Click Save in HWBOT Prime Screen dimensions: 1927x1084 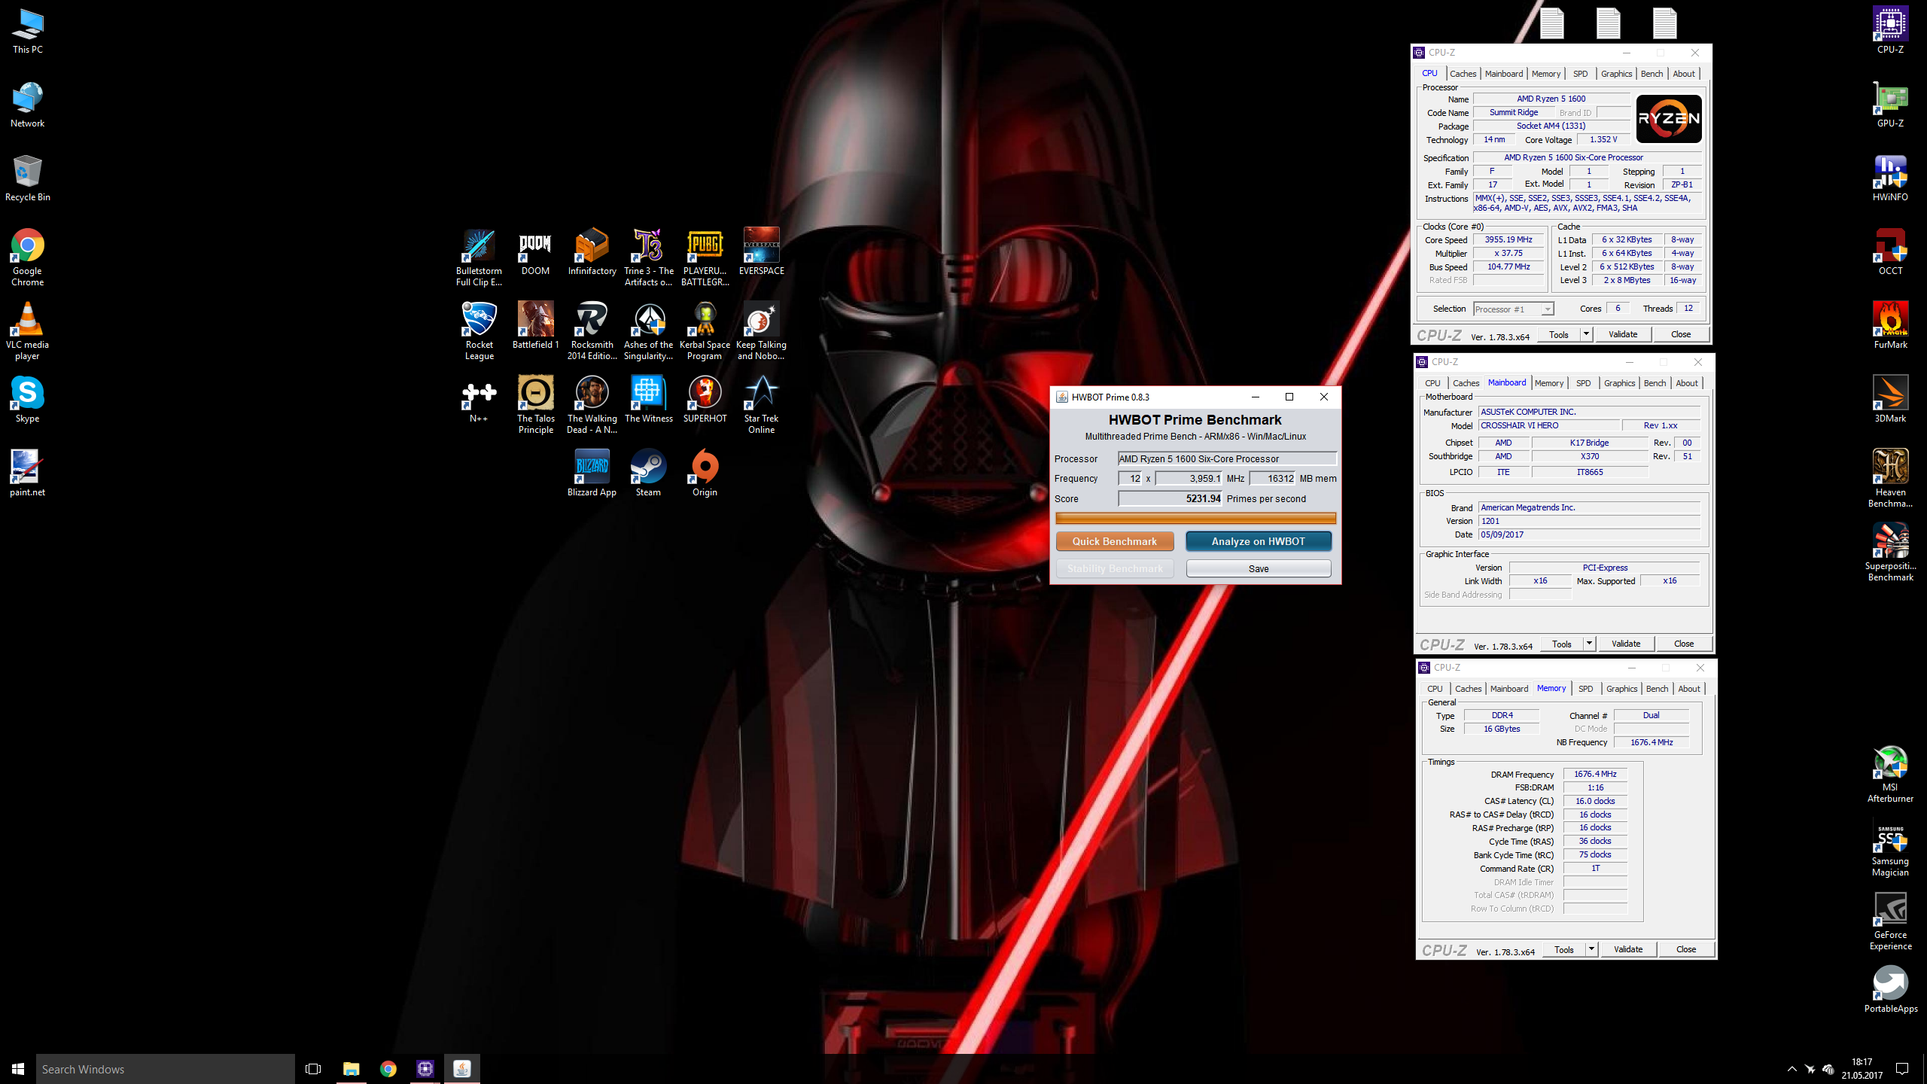1258,568
